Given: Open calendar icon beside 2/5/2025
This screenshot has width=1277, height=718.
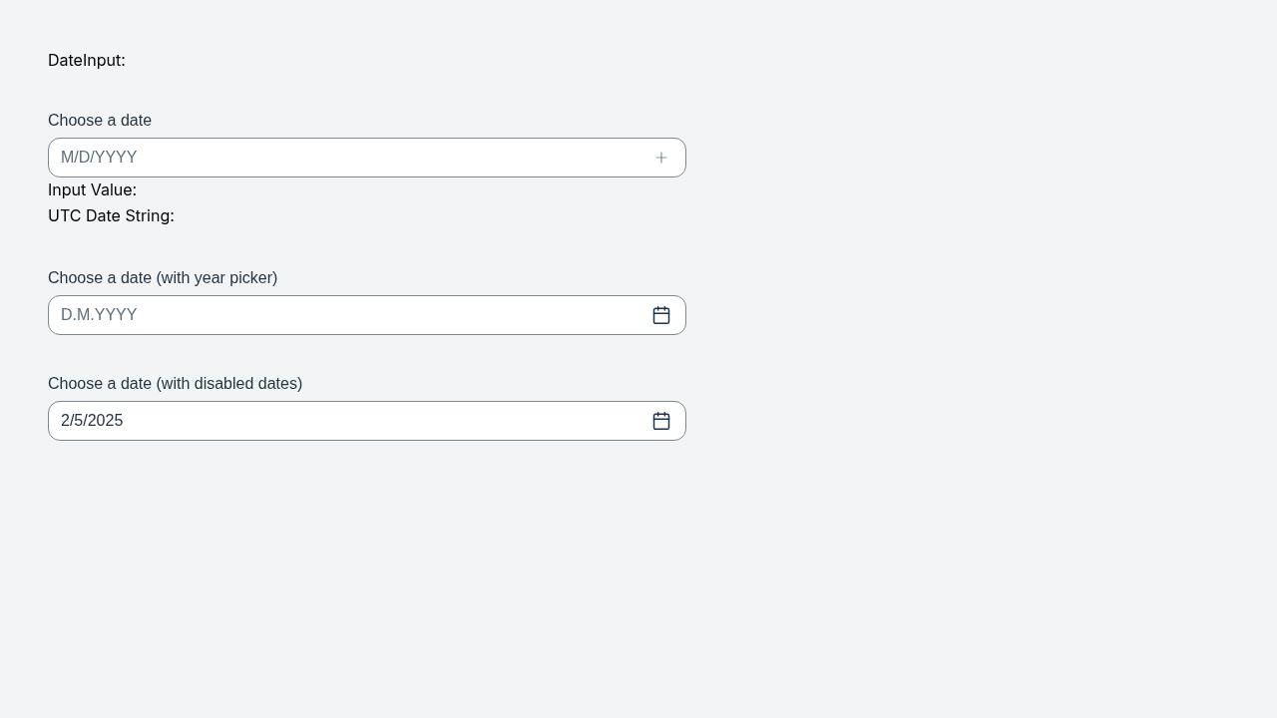Looking at the screenshot, I should coord(661,421).
